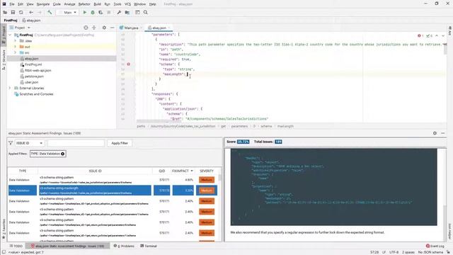Open the Favorites side tool window
Viewport: 453px width, 255px height.
(x=4, y=229)
